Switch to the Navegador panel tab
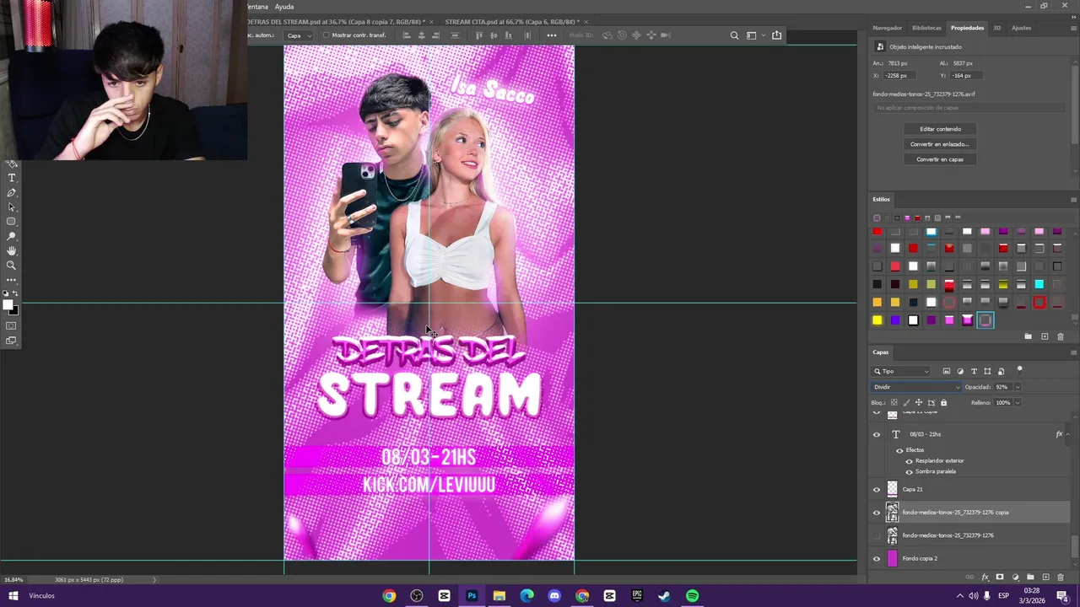The width and height of the screenshot is (1080, 607). tap(888, 28)
